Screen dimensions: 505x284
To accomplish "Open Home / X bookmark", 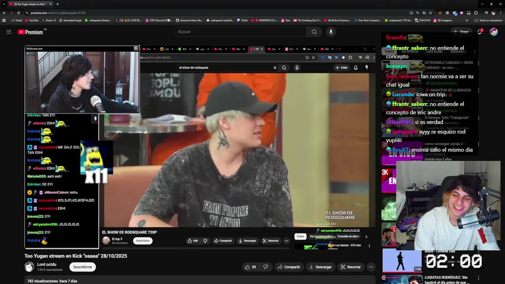I will point(49,20).
